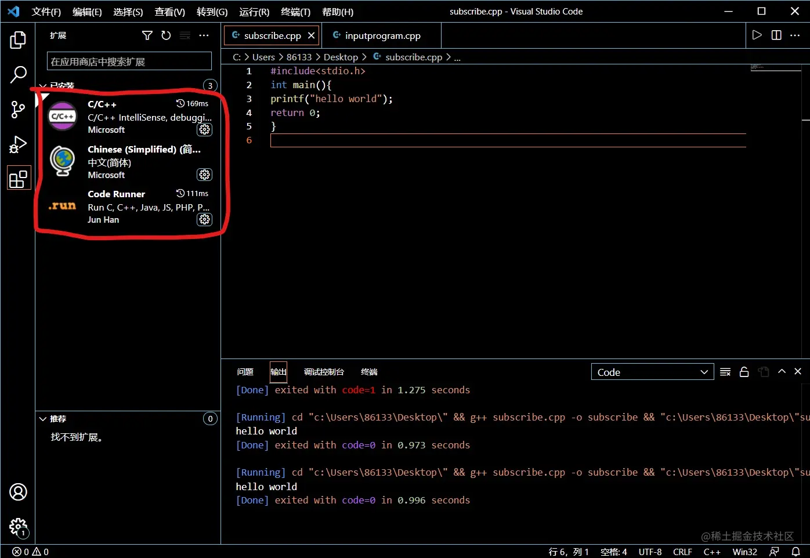This screenshot has width=810, height=558.
Task: Open the Go (转到) menu
Action: tap(212, 12)
